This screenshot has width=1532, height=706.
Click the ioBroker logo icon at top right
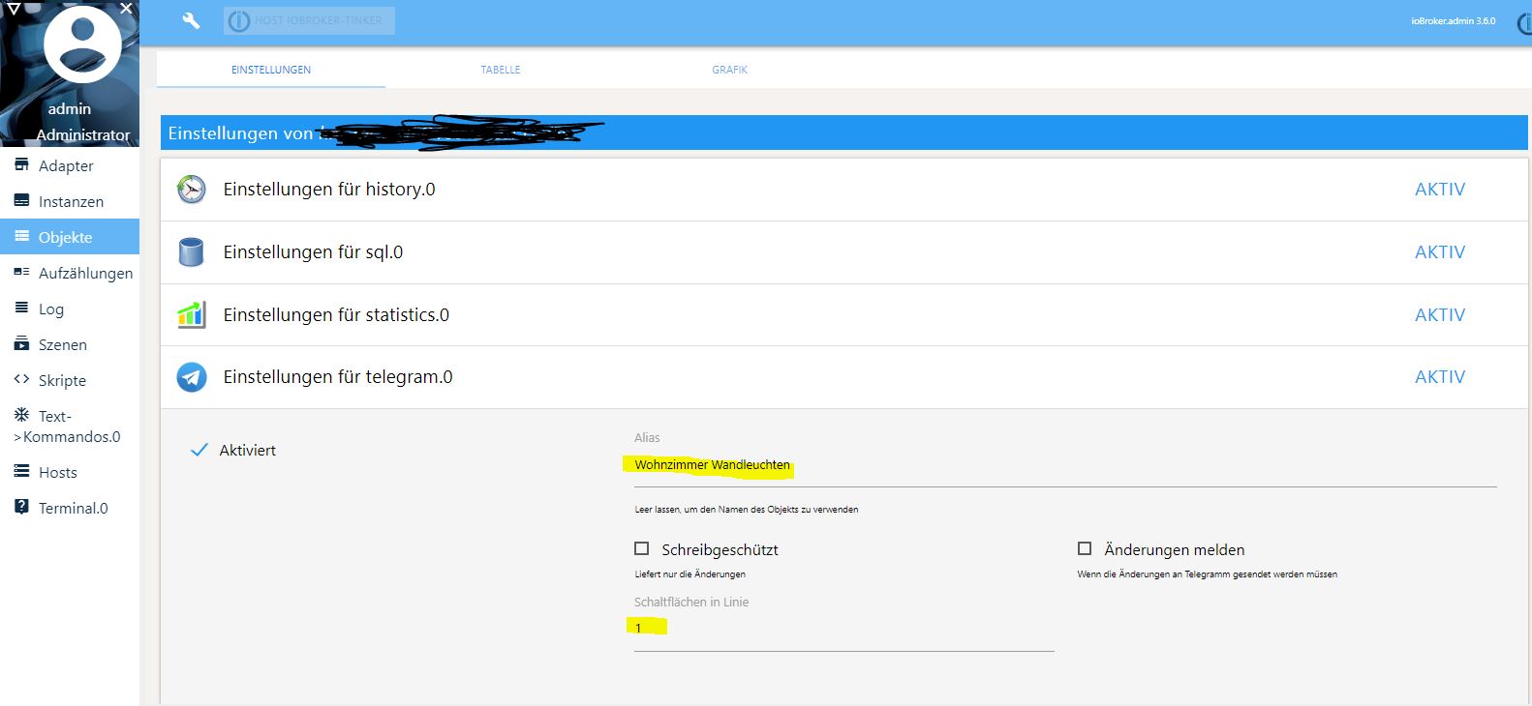tap(1523, 22)
